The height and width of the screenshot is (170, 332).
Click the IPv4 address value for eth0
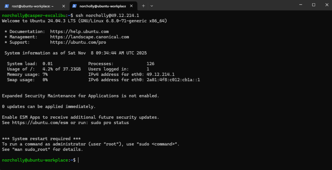161,74
